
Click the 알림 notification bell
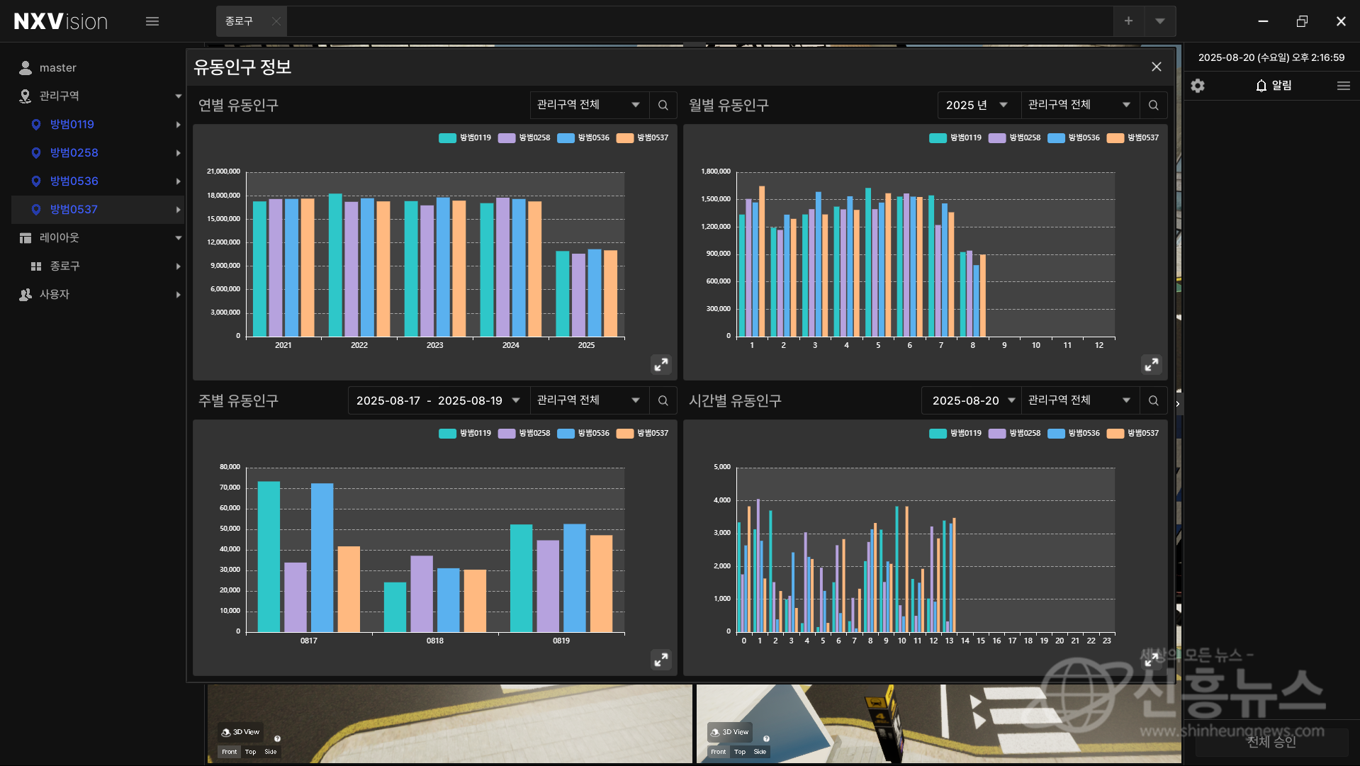[x=1273, y=86]
